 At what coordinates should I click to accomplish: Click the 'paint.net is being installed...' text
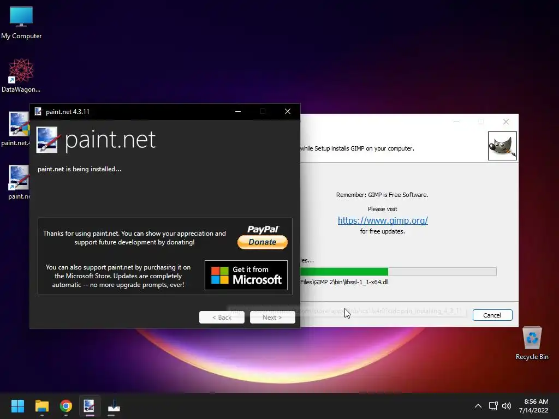(80, 169)
